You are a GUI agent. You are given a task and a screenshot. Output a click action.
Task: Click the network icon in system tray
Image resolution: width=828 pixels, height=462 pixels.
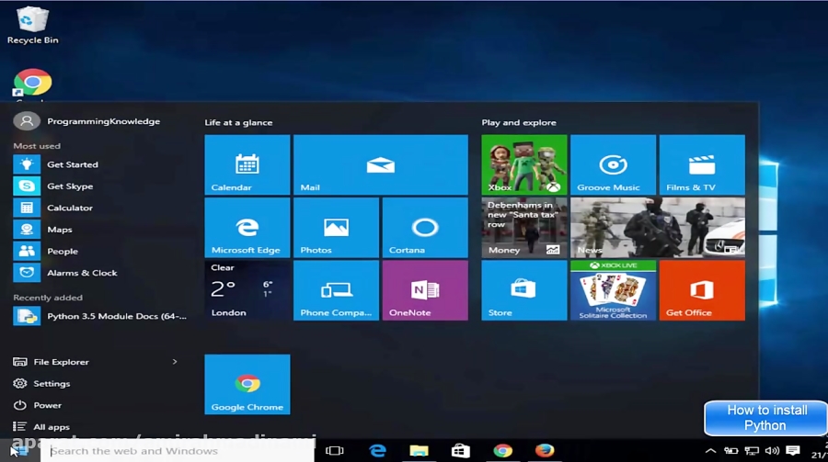(752, 451)
